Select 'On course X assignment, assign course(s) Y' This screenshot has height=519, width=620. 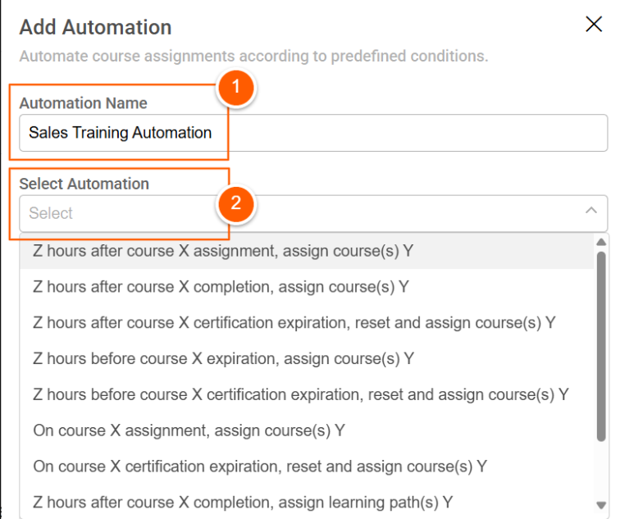pos(307,430)
